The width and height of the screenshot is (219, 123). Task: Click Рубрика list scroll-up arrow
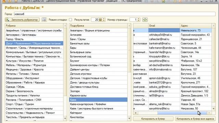pyautogui.click(x=65, y=26)
